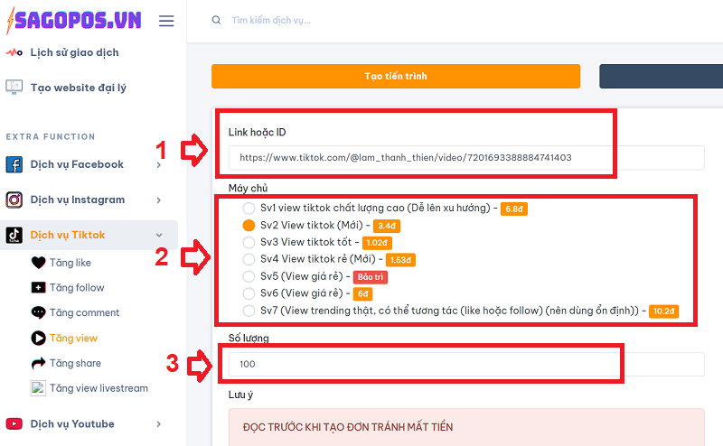723x446 pixels.
Task: Click the orange Tạo tiến trình button
Action: tap(396, 77)
